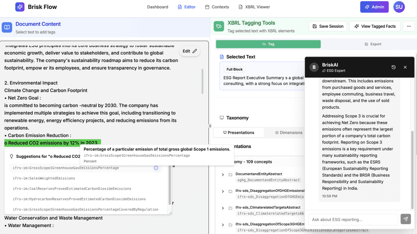Expand the DocumentandEntityAbstract tree node
Image resolution: width=417 pixels, height=234 pixels.
223,175
